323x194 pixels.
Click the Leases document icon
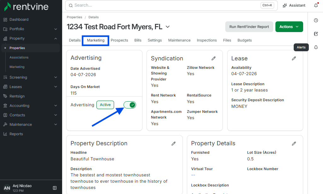5,87
